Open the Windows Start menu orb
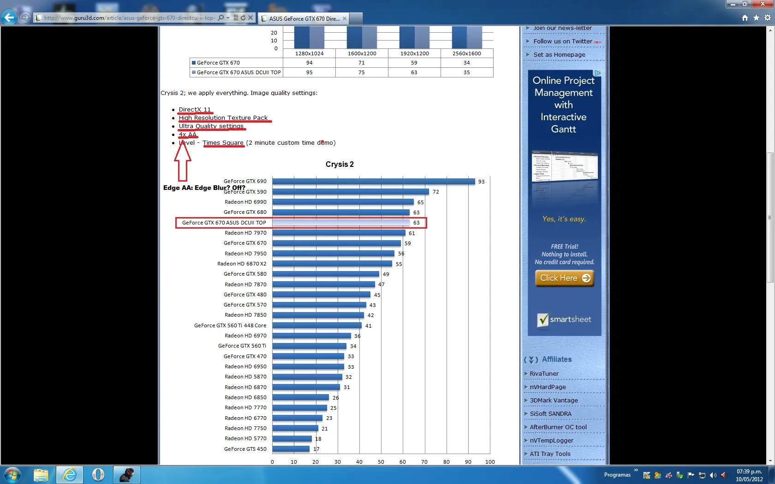 point(12,475)
